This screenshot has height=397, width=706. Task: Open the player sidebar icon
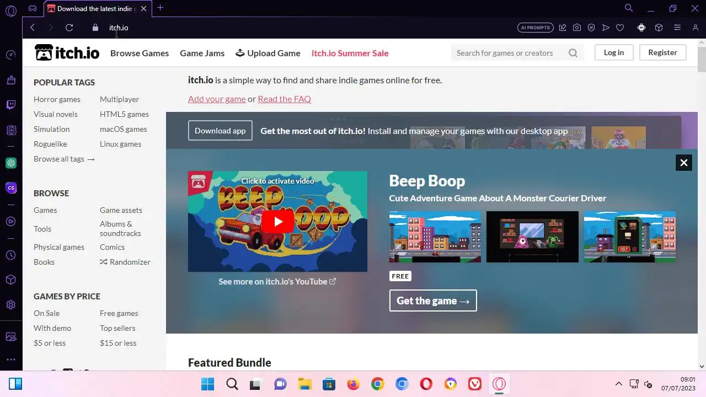pyautogui.click(x=11, y=222)
